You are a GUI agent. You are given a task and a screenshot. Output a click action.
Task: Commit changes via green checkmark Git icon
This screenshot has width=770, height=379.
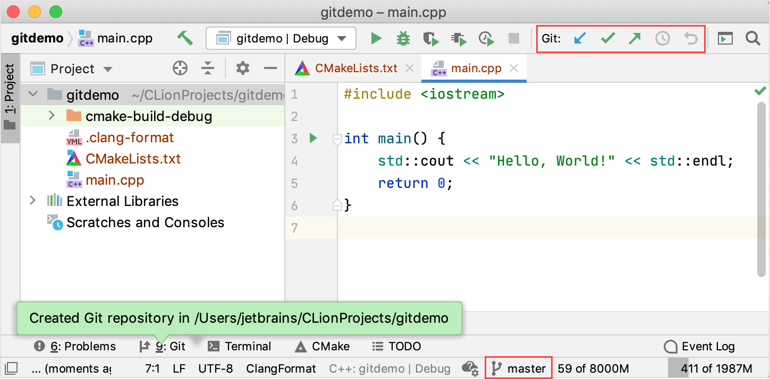click(607, 38)
